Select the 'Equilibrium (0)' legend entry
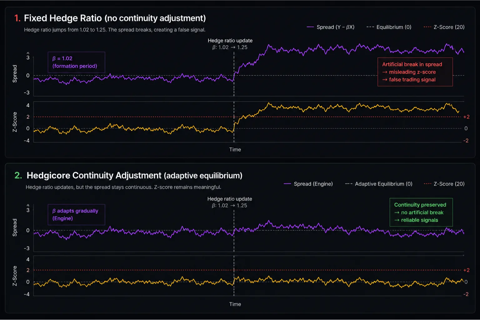The width and height of the screenshot is (480, 320). [389, 27]
